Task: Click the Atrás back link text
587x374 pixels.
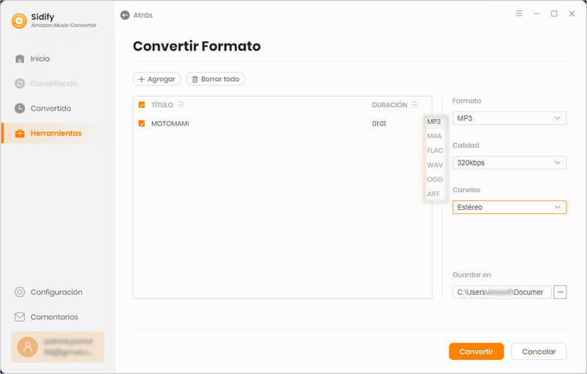Action: tap(143, 15)
